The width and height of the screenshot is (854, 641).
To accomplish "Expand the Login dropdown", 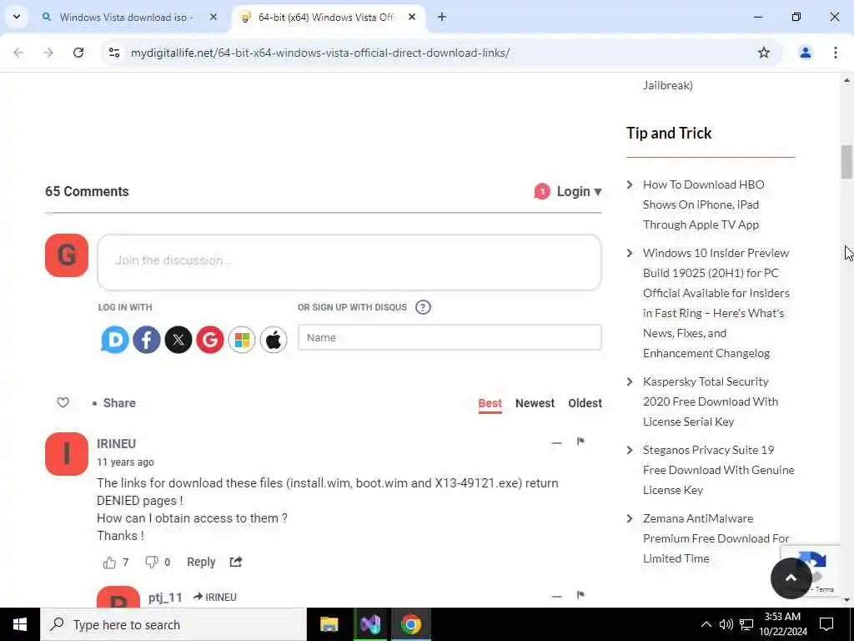I will [x=579, y=191].
